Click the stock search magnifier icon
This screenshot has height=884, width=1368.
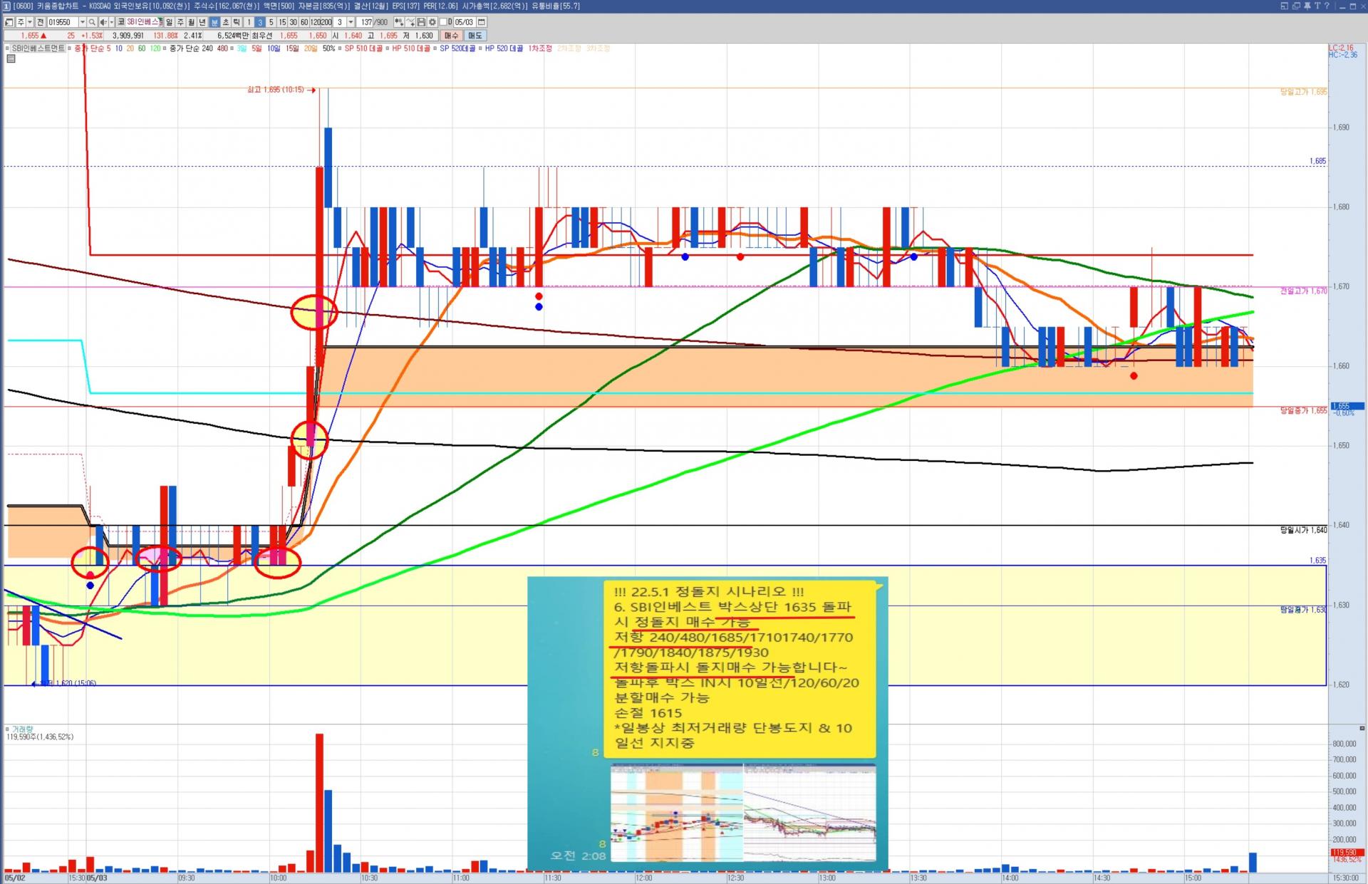(92, 22)
